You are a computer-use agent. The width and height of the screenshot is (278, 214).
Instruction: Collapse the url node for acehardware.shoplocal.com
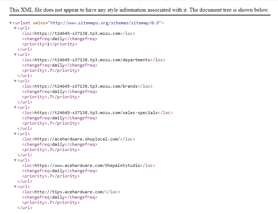coord(15,134)
